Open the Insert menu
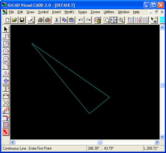 coord(57,12)
